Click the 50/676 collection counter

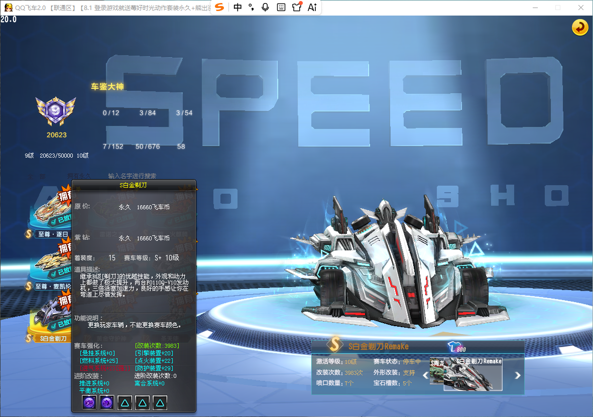point(148,147)
